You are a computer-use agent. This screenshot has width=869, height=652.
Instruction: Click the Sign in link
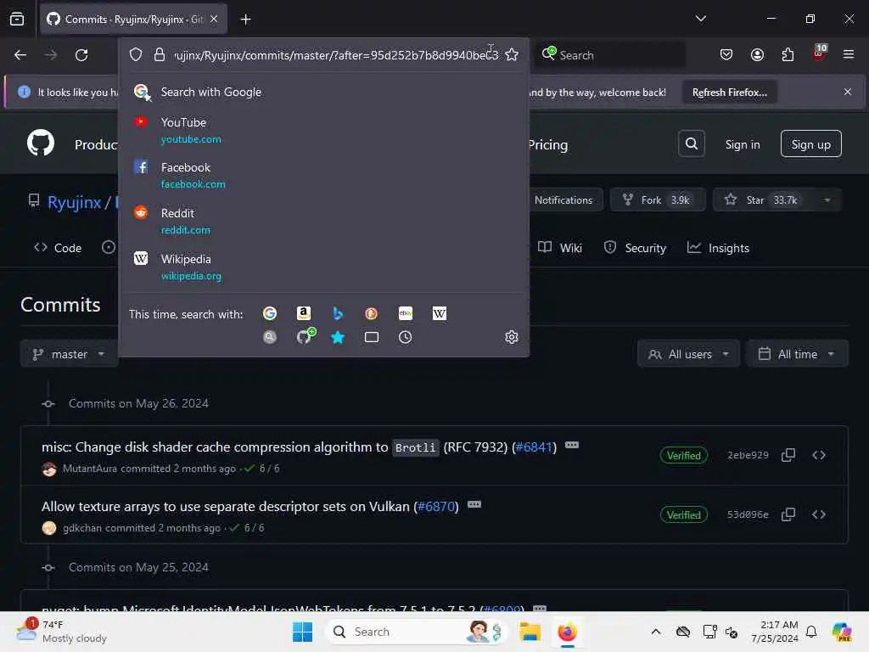(743, 144)
